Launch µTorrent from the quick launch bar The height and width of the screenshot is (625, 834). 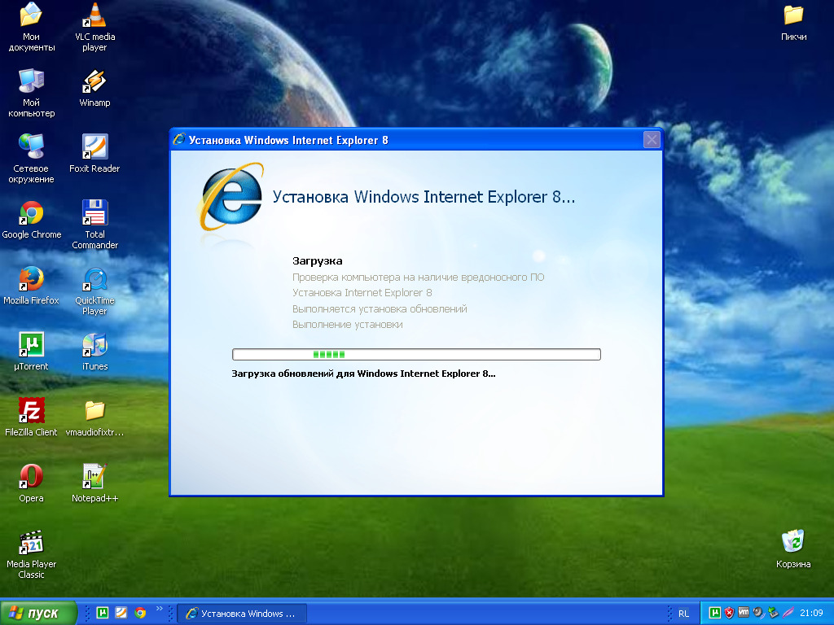tap(102, 613)
